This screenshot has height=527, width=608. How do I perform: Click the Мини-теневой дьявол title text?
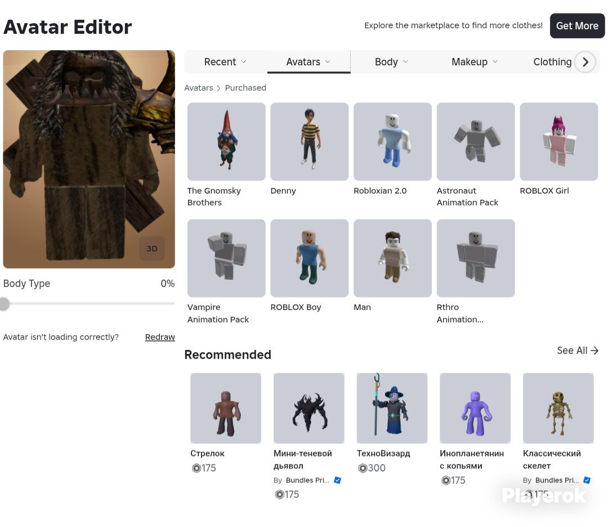(x=303, y=460)
